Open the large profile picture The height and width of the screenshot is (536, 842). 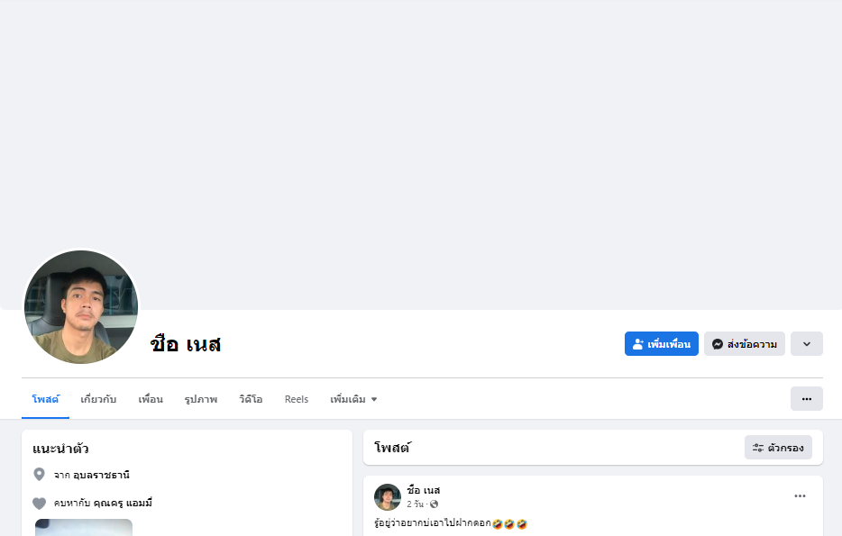pos(81,307)
